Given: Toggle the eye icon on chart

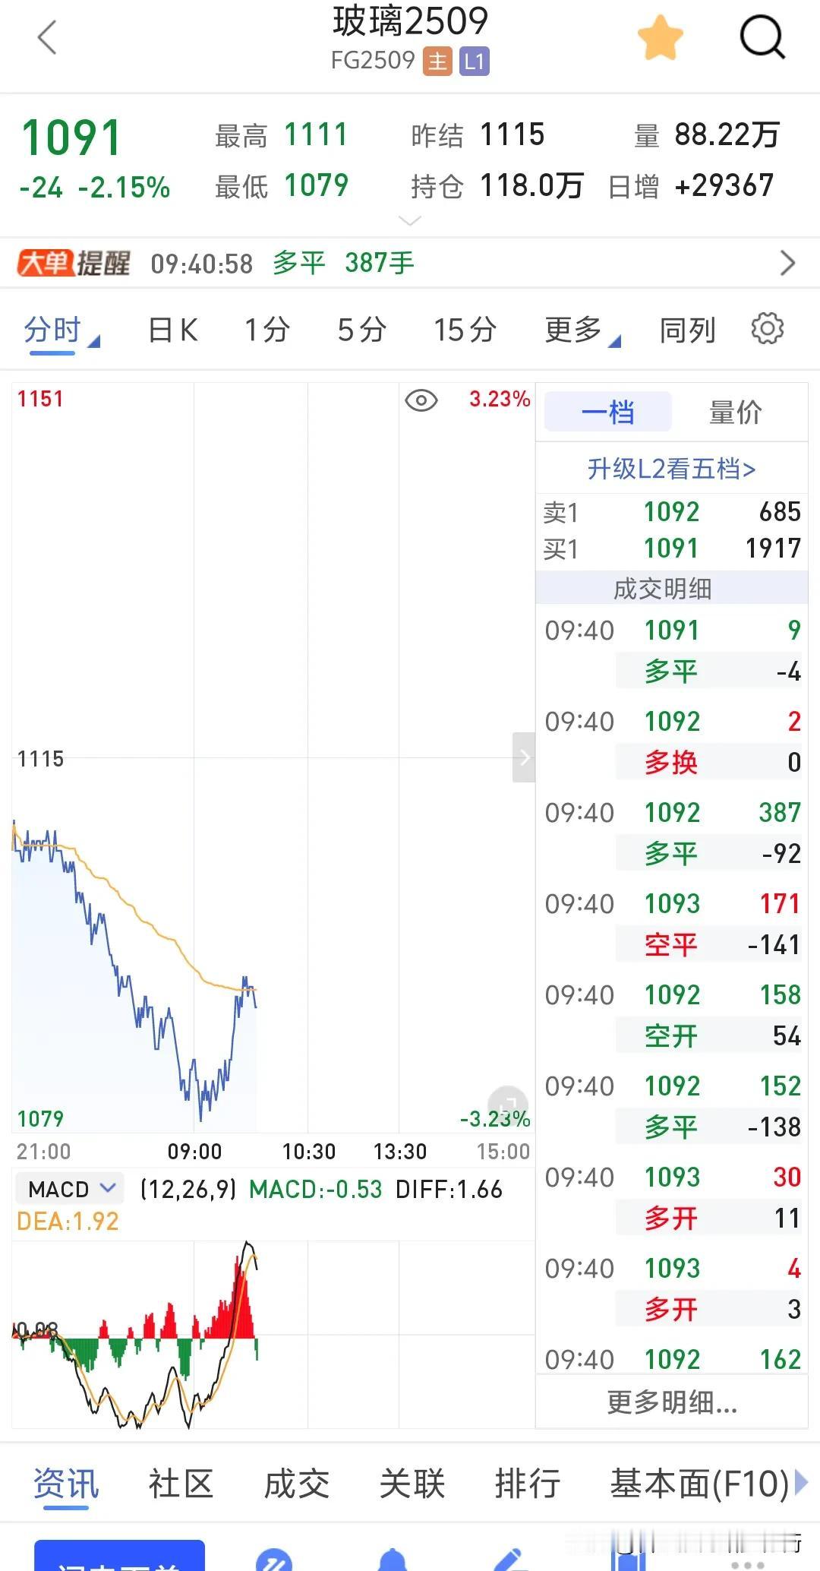Looking at the screenshot, I should coord(421,400).
